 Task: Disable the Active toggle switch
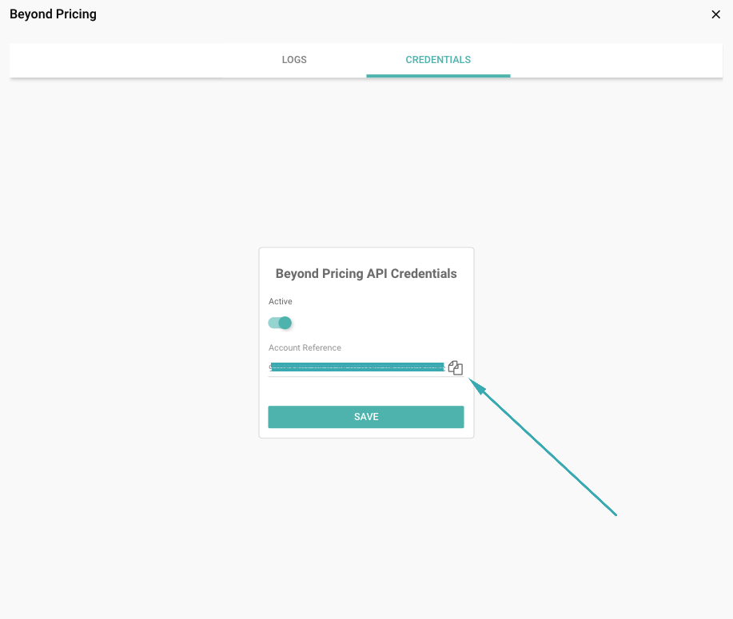[280, 323]
